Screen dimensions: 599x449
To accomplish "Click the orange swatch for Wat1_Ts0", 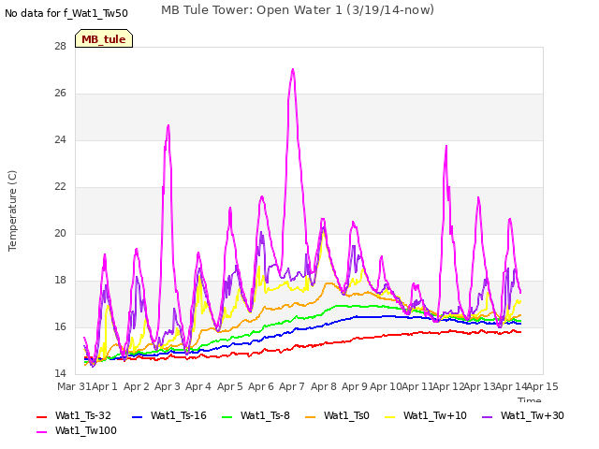I will [x=311, y=417].
